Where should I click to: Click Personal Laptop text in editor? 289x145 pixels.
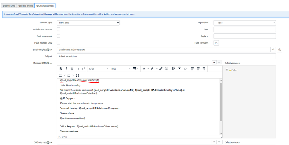click(69, 108)
